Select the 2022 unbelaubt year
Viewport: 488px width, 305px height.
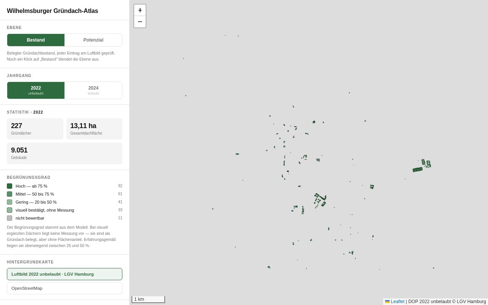36,90
